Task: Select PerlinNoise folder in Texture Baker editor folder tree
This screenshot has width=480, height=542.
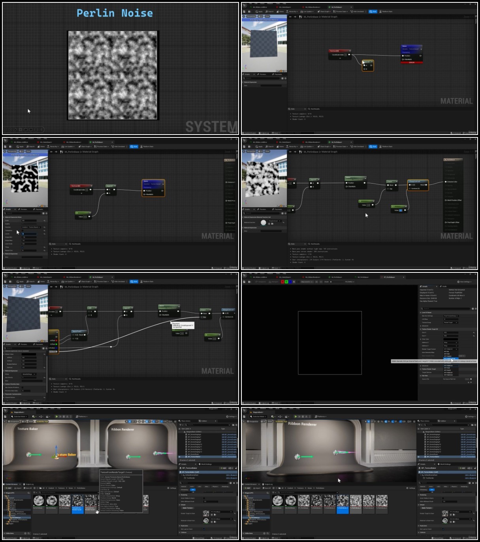Action: tap(17, 518)
